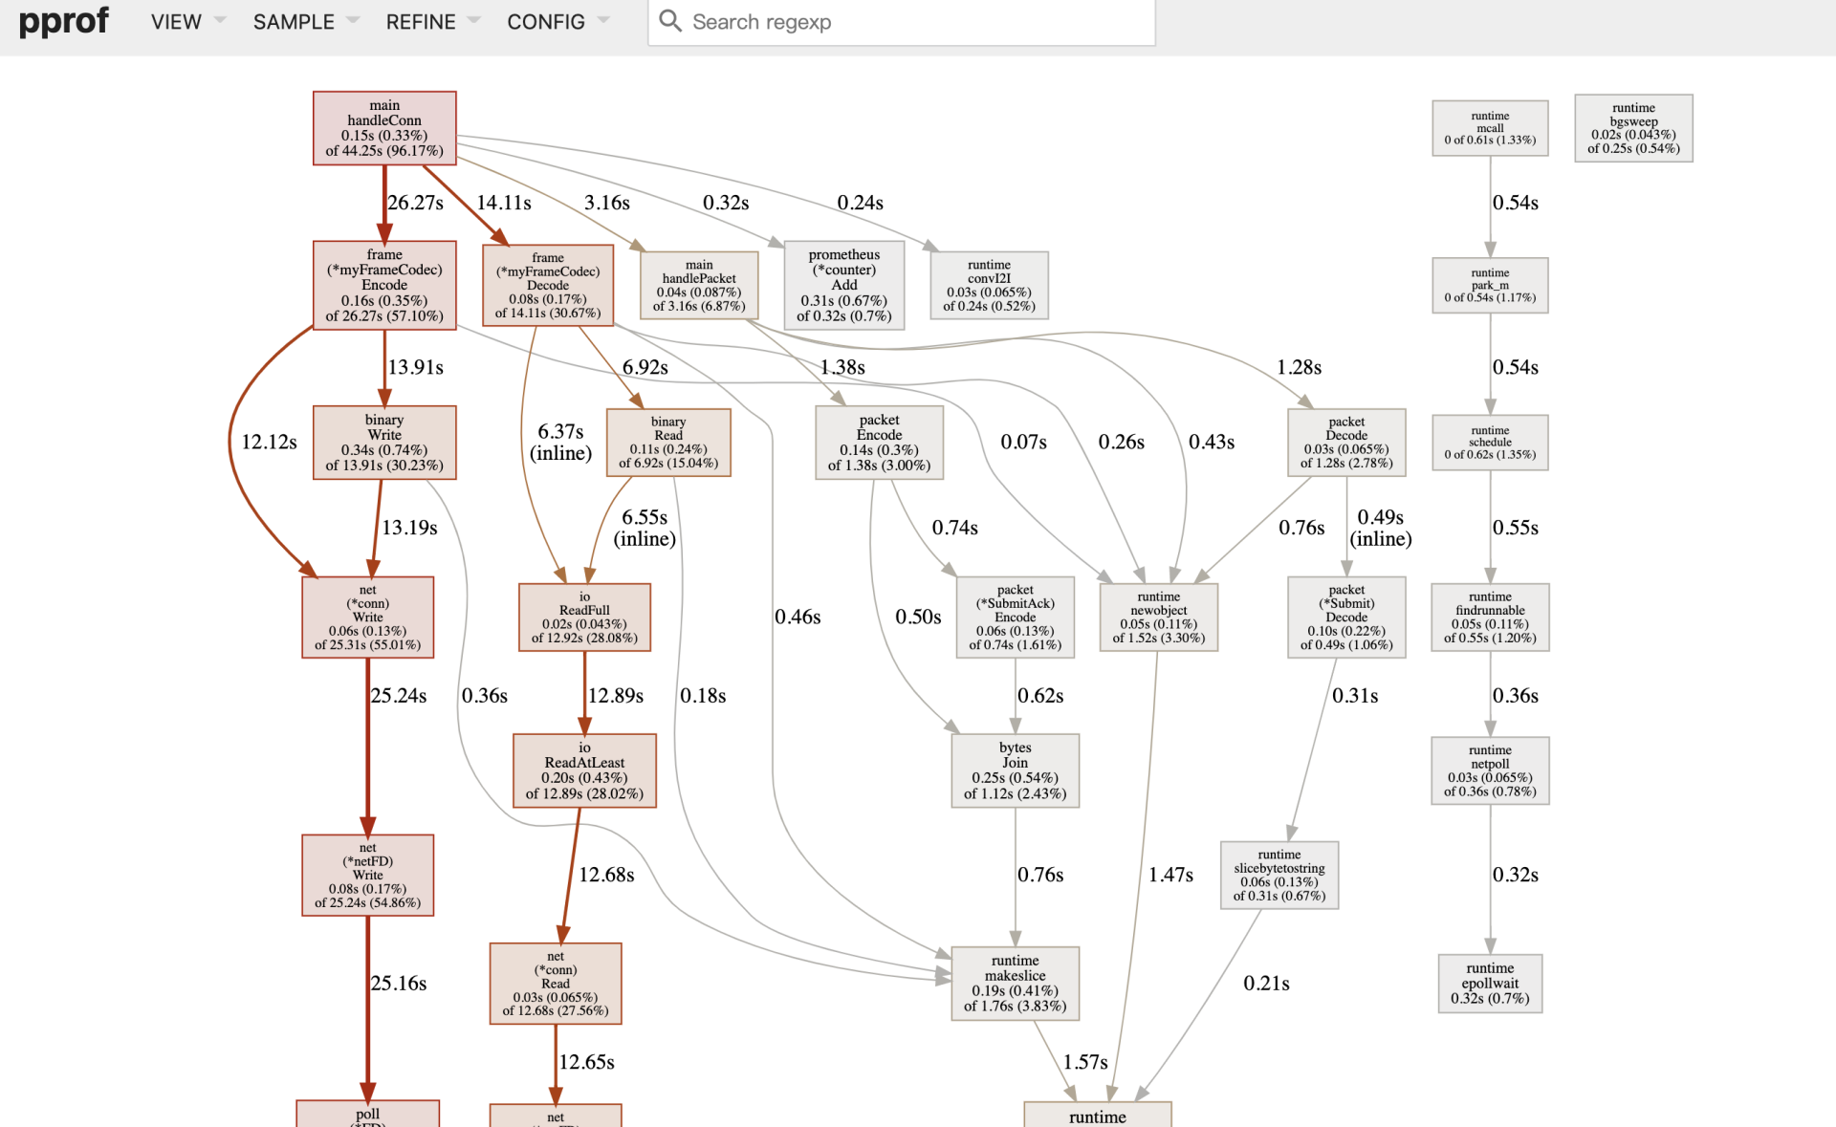
Task: Select the runtime makeslice node
Action: [1015, 983]
